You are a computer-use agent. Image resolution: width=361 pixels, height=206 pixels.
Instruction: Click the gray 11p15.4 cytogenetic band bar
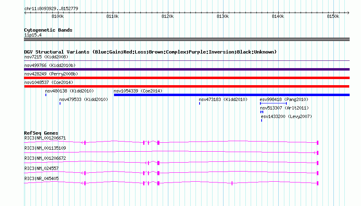(x=187, y=39)
